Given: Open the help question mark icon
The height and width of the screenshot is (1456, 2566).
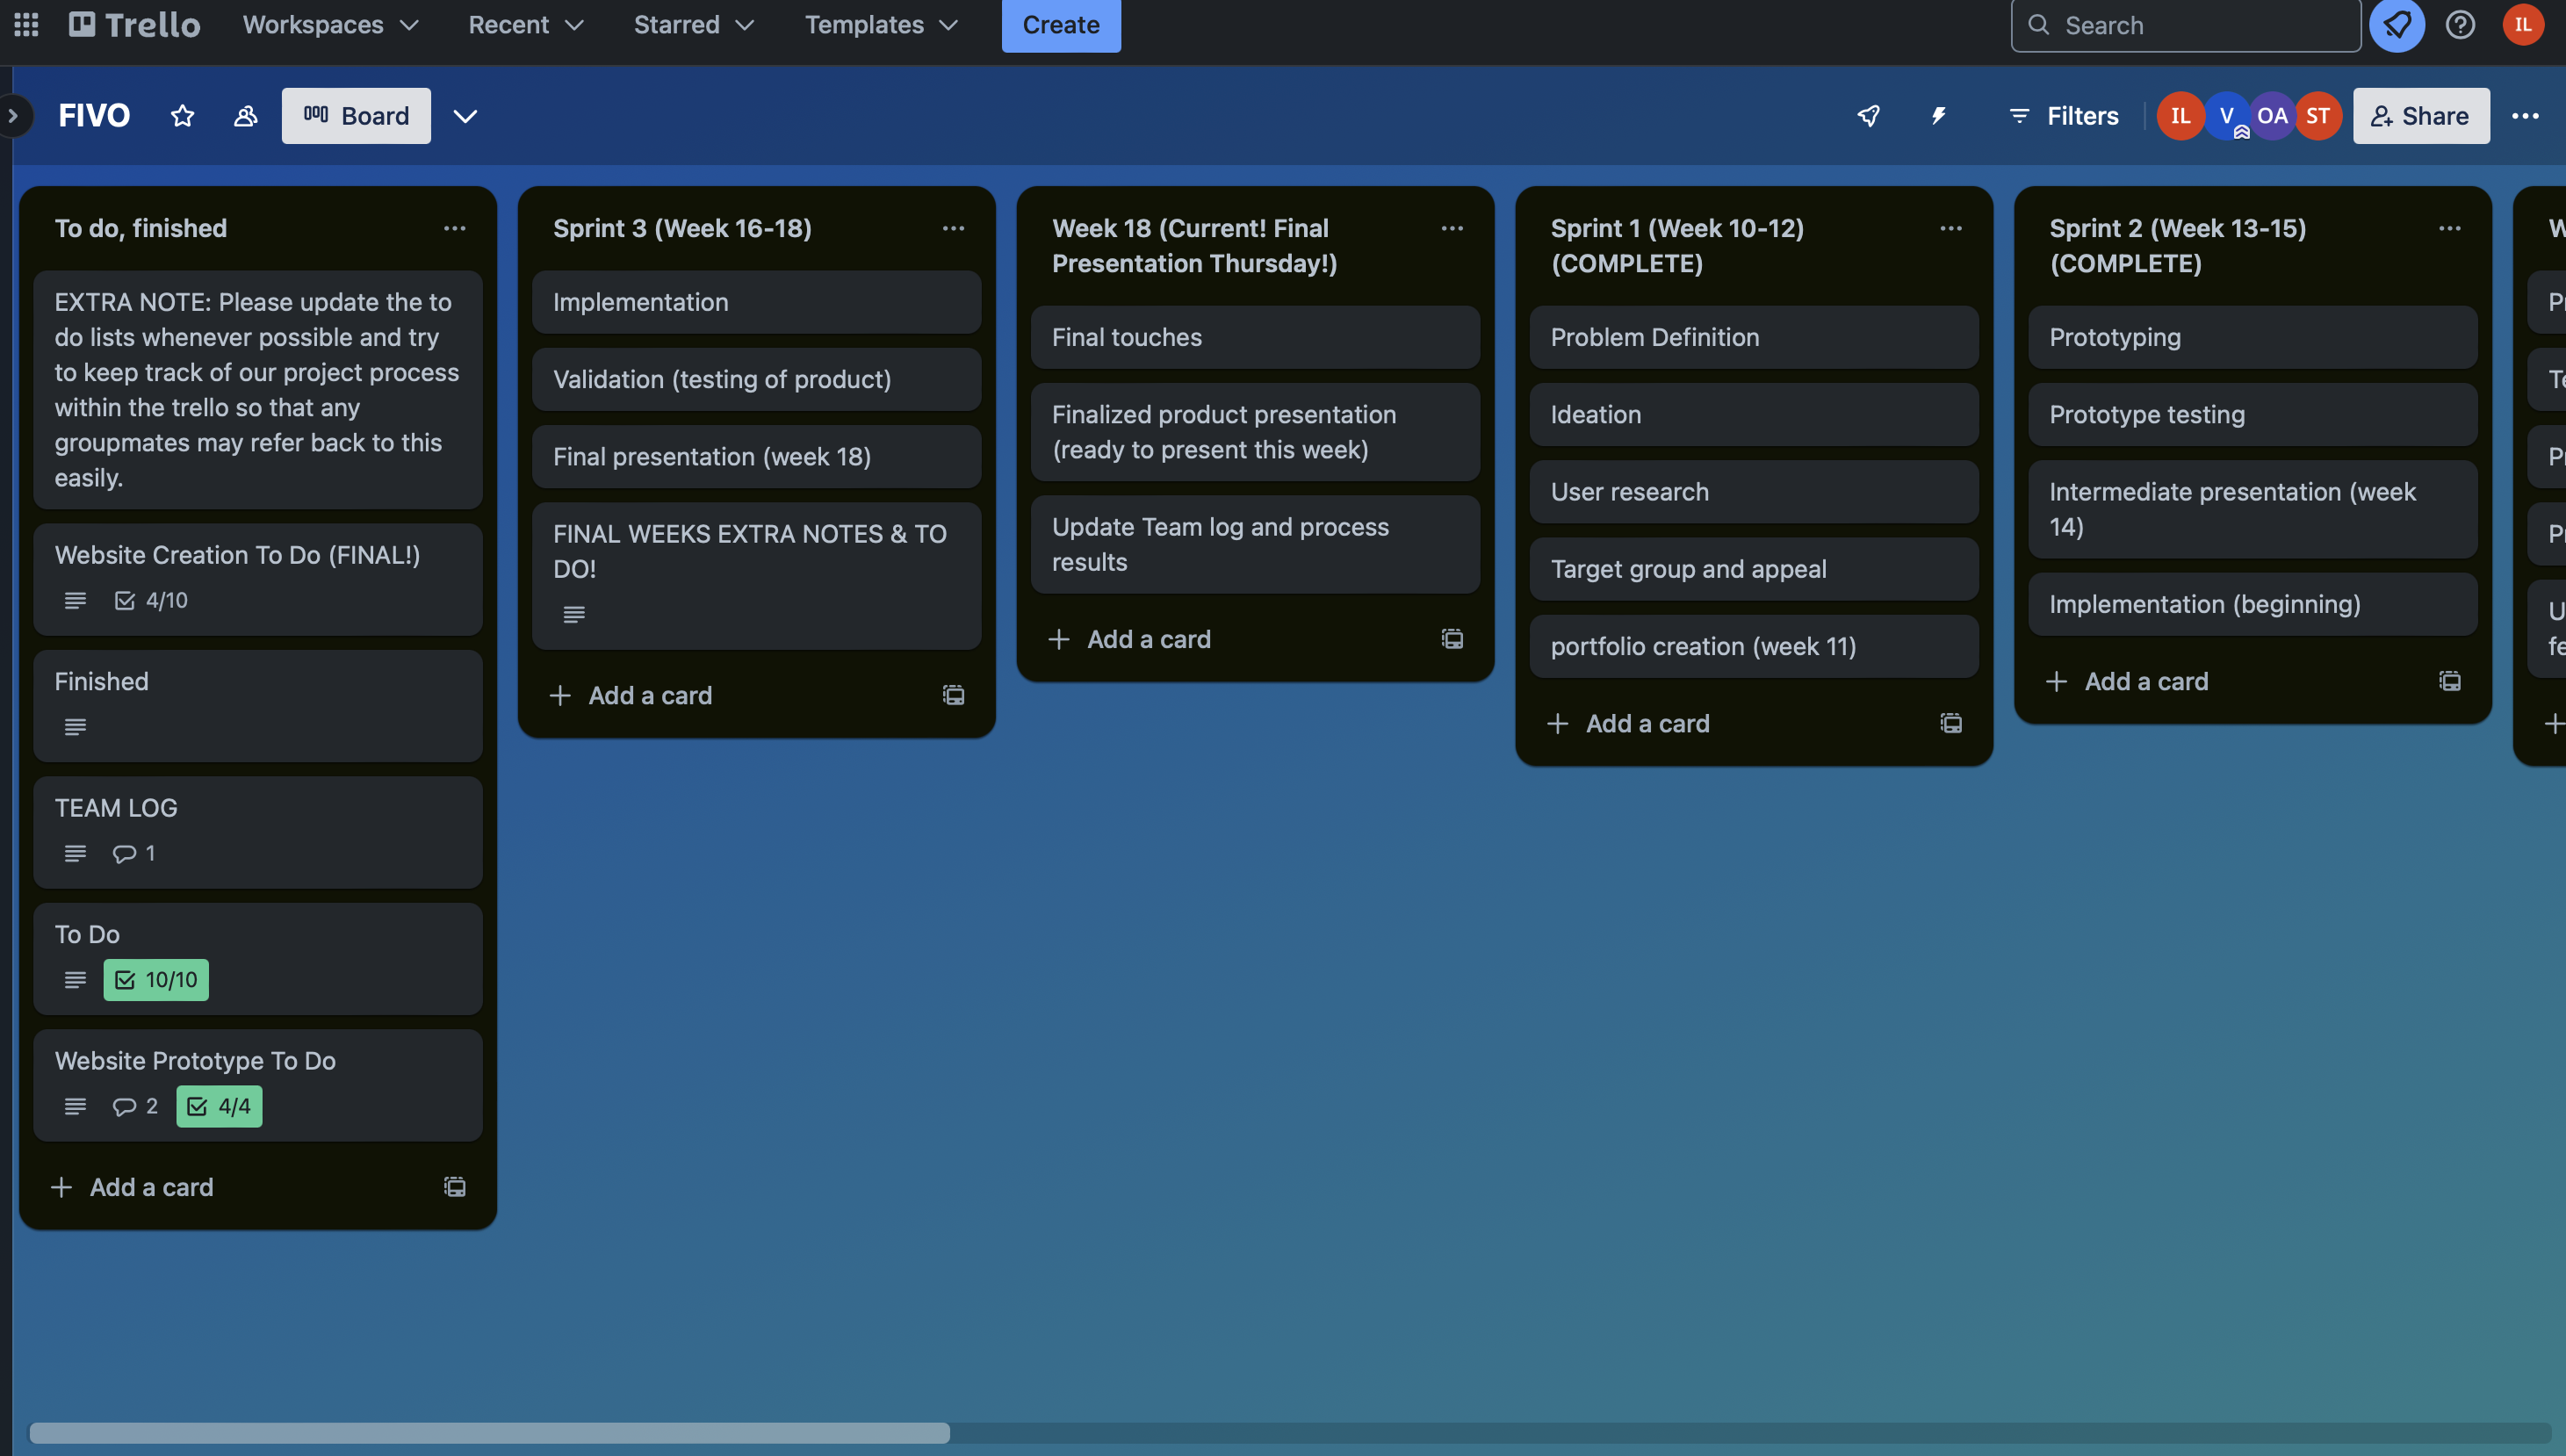Looking at the screenshot, I should [x=2460, y=24].
